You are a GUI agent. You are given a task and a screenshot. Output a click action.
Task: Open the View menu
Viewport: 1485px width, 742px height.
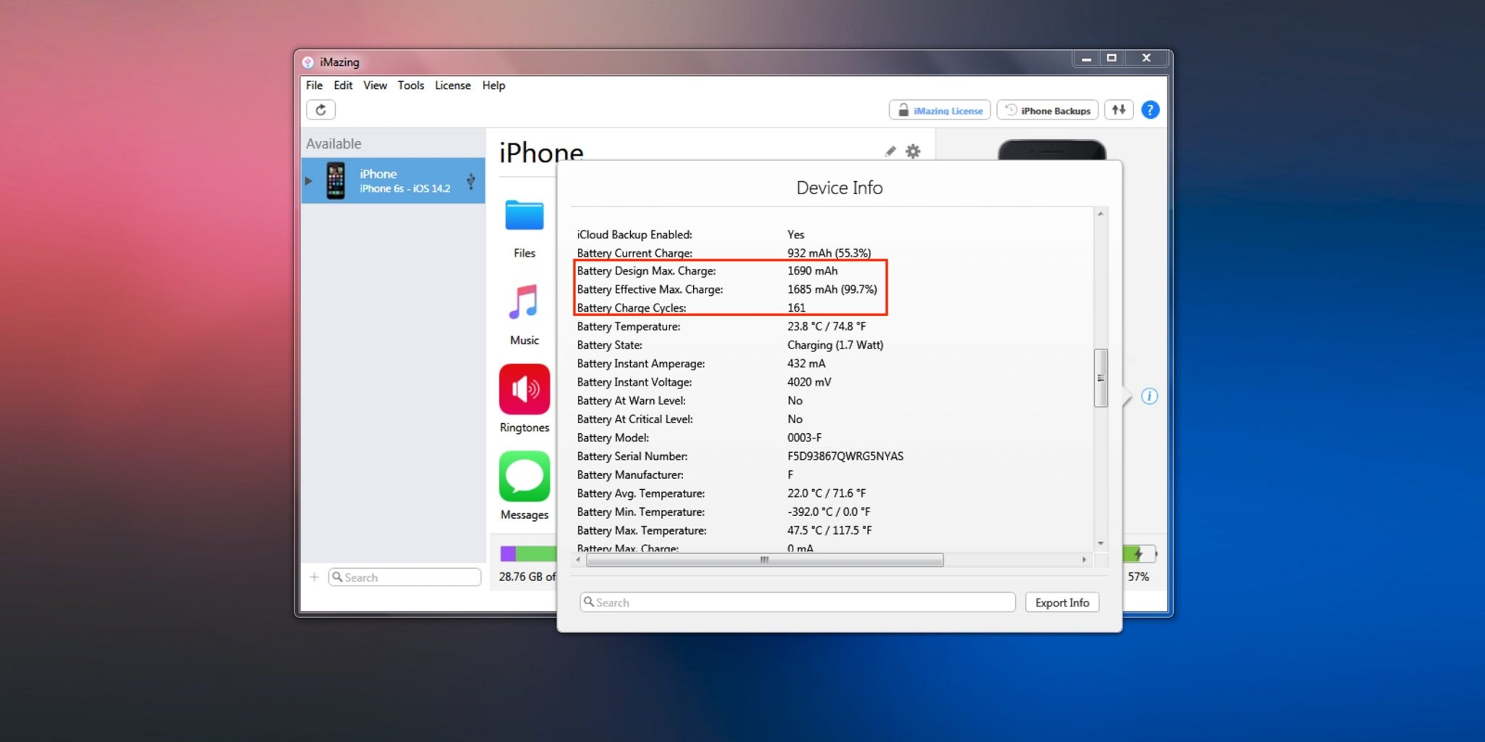[375, 86]
